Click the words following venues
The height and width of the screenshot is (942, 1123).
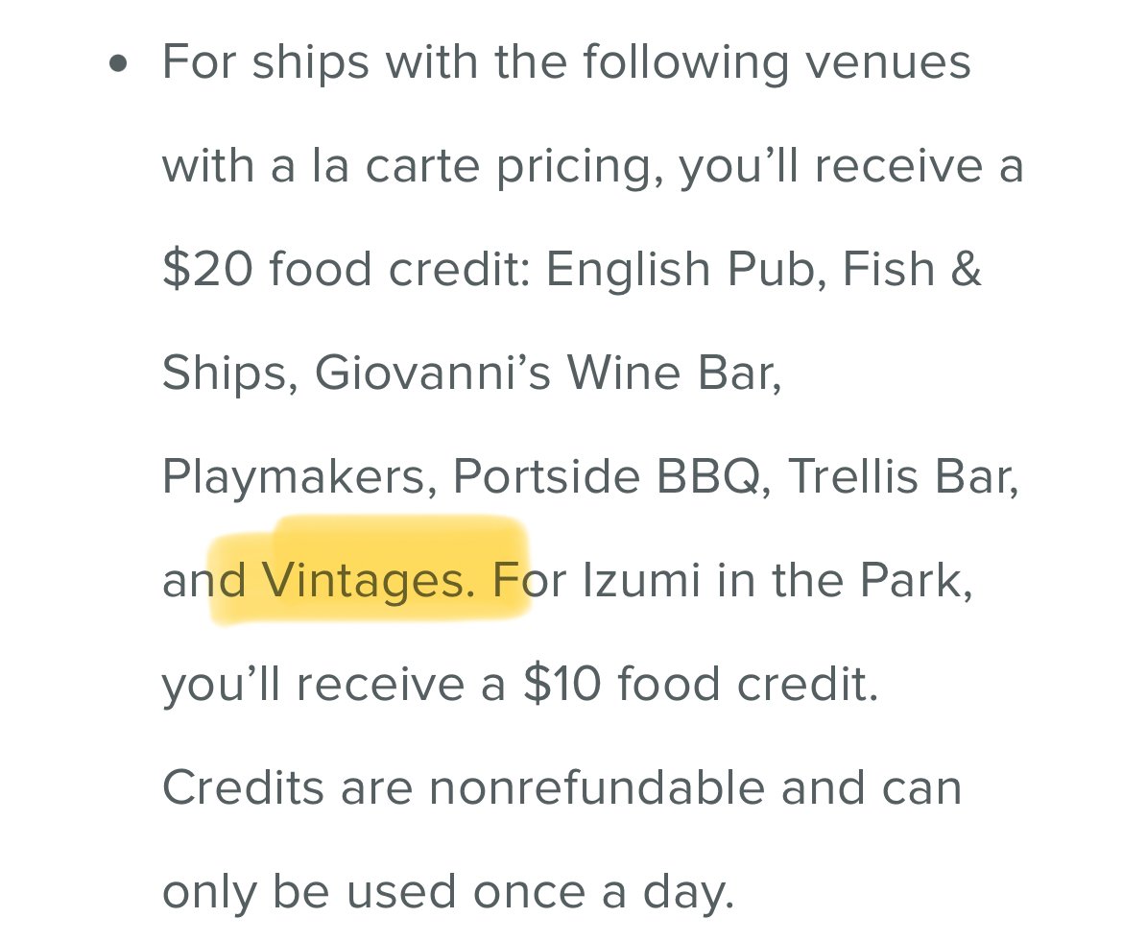click(x=777, y=63)
